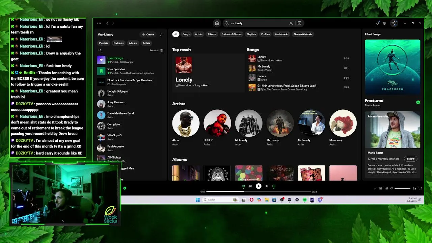Open the VibeSquaD artist in the library

[x=130, y=137]
